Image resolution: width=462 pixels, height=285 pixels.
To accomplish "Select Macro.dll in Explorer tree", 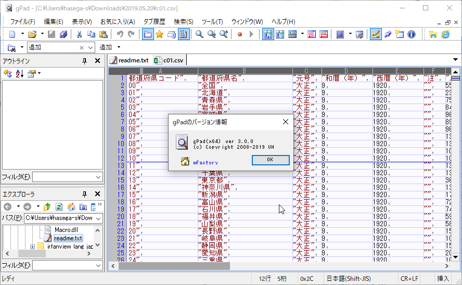I will [x=66, y=230].
